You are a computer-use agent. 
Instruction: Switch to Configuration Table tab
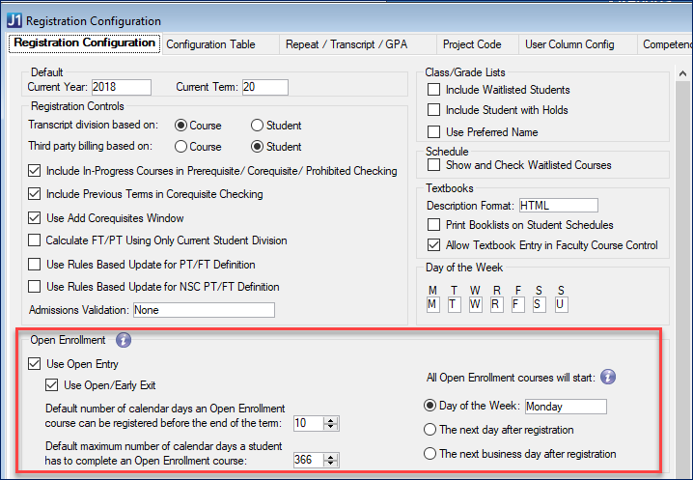point(209,44)
